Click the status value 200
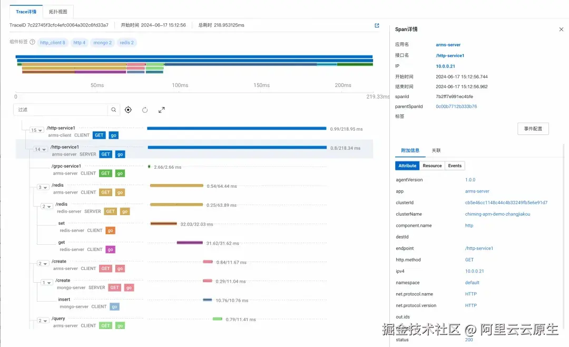The width and height of the screenshot is (569, 347). coord(469,340)
